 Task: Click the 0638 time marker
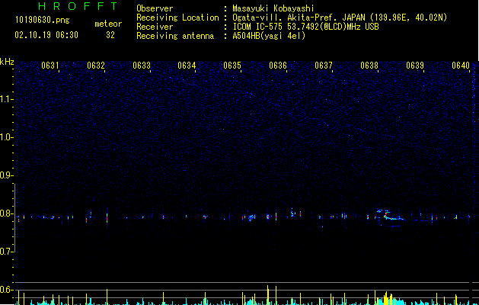click(369, 66)
